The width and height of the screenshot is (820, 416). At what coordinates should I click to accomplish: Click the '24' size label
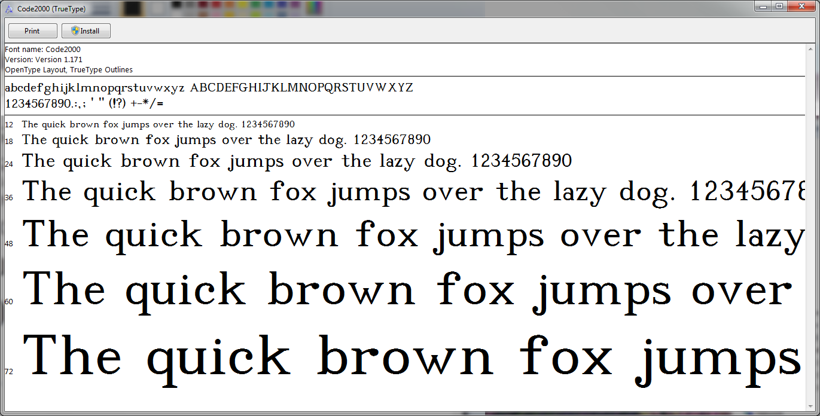pos(9,164)
